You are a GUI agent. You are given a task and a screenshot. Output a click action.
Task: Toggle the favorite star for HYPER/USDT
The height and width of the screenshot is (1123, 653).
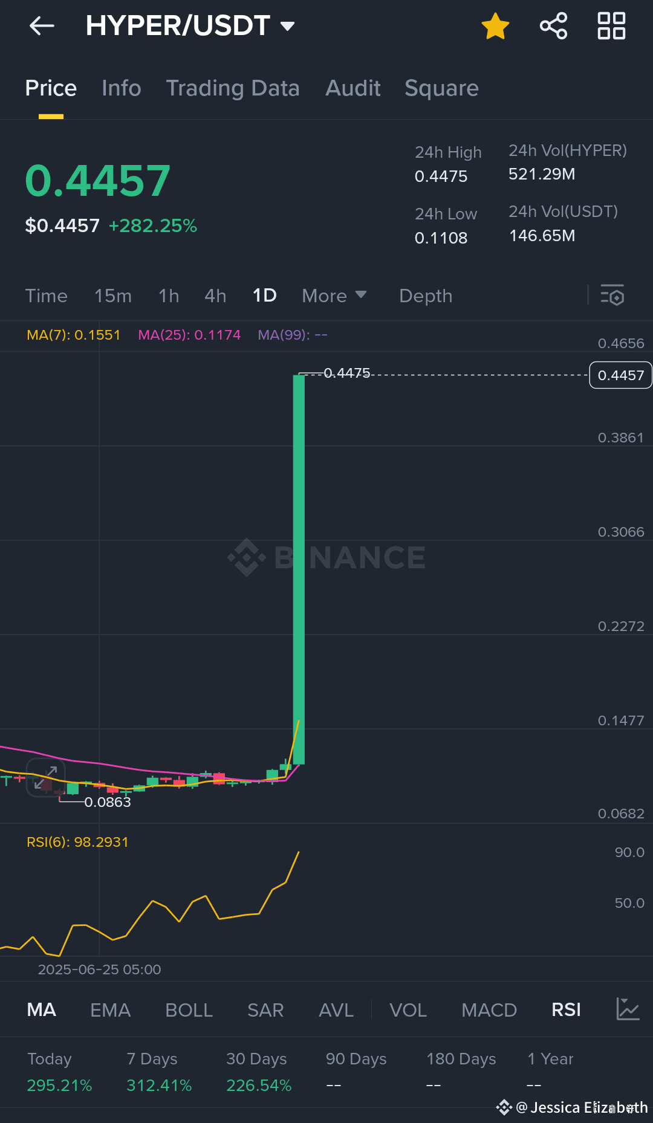(495, 26)
